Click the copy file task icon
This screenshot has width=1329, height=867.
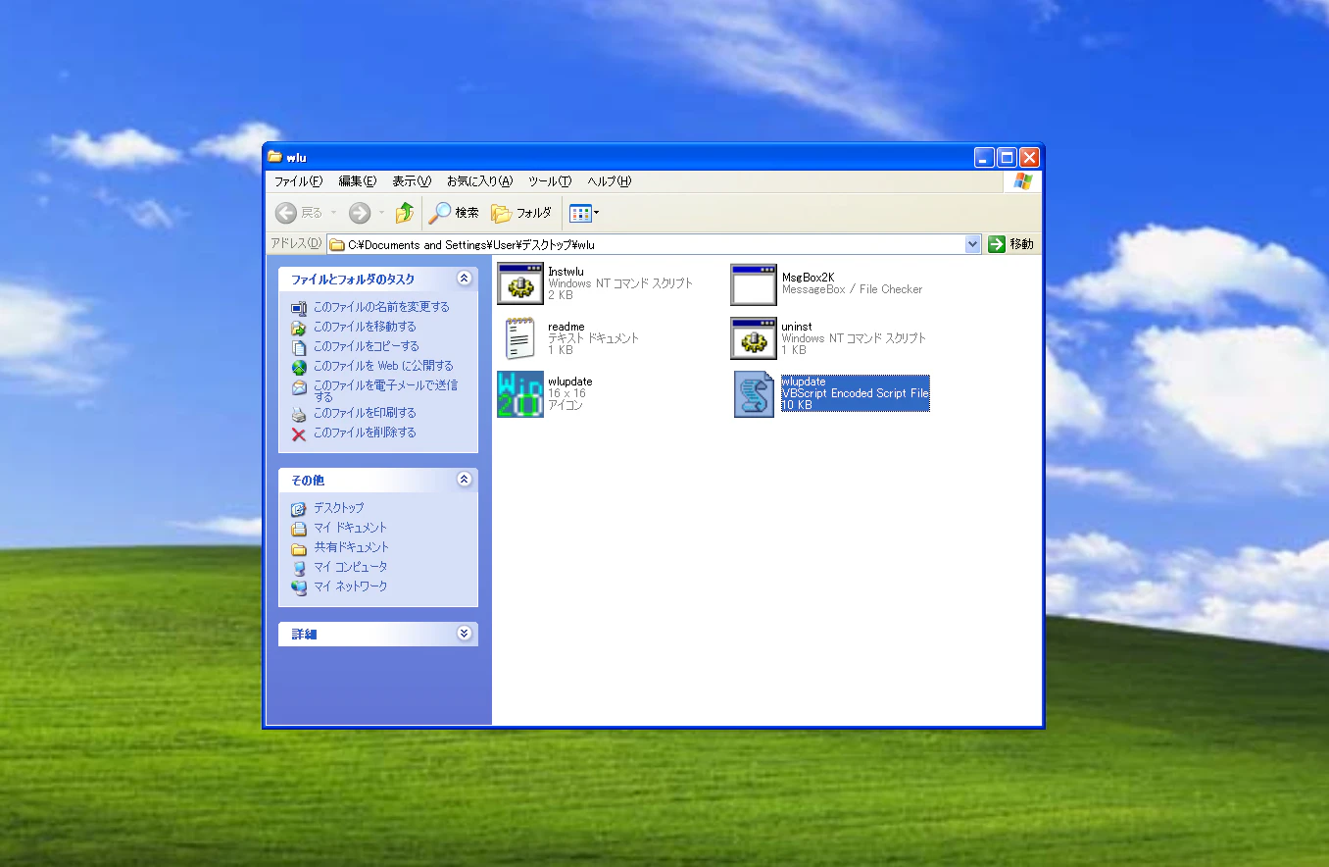[299, 346]
